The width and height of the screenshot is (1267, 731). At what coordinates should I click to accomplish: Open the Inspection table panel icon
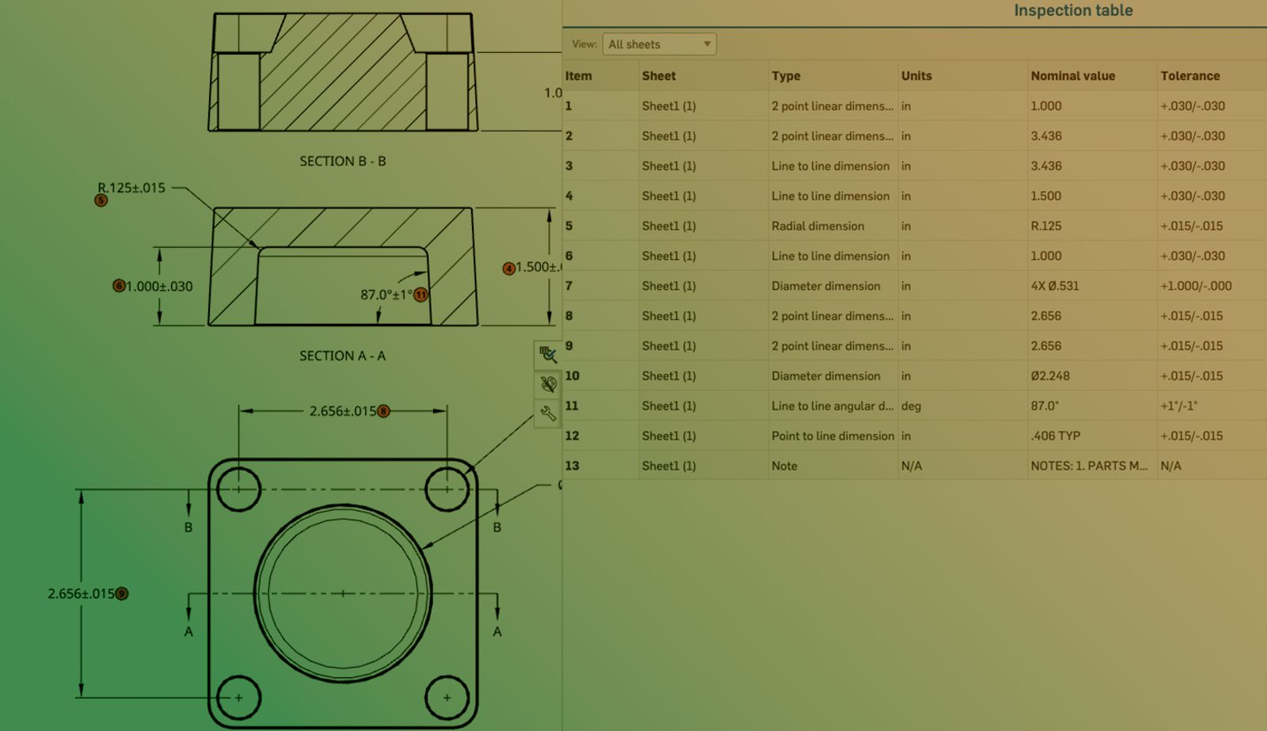click(547, 354)
